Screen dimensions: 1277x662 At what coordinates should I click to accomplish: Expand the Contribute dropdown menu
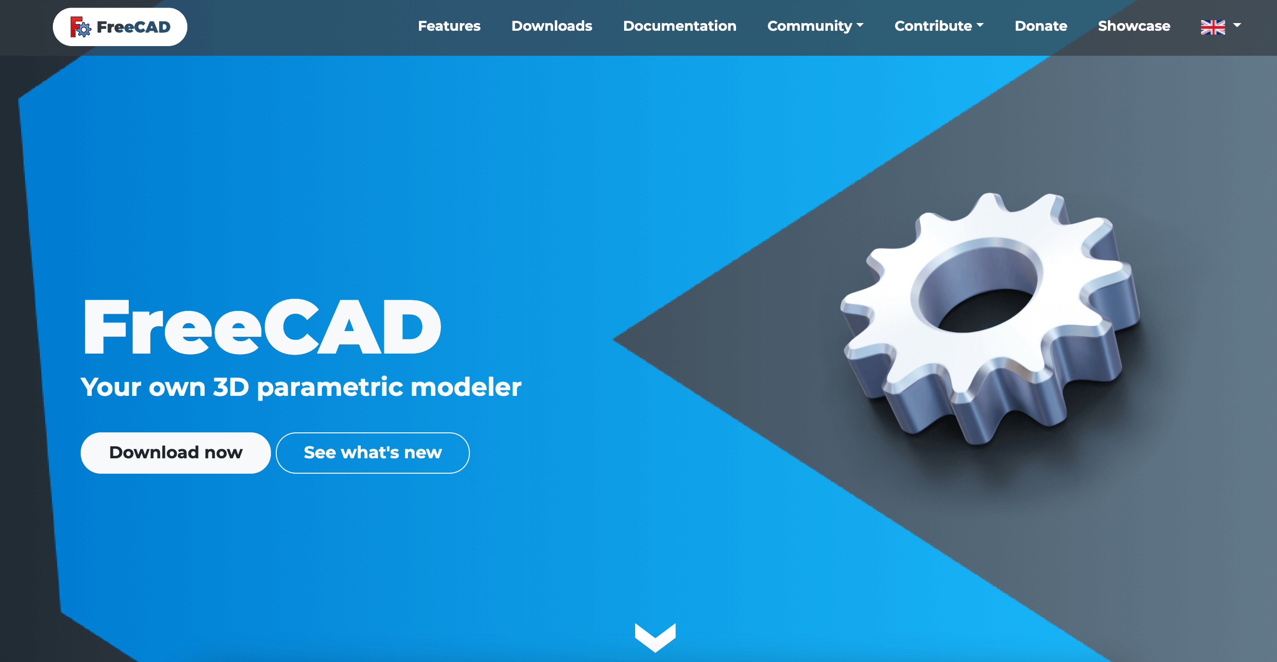click(939, 26)
